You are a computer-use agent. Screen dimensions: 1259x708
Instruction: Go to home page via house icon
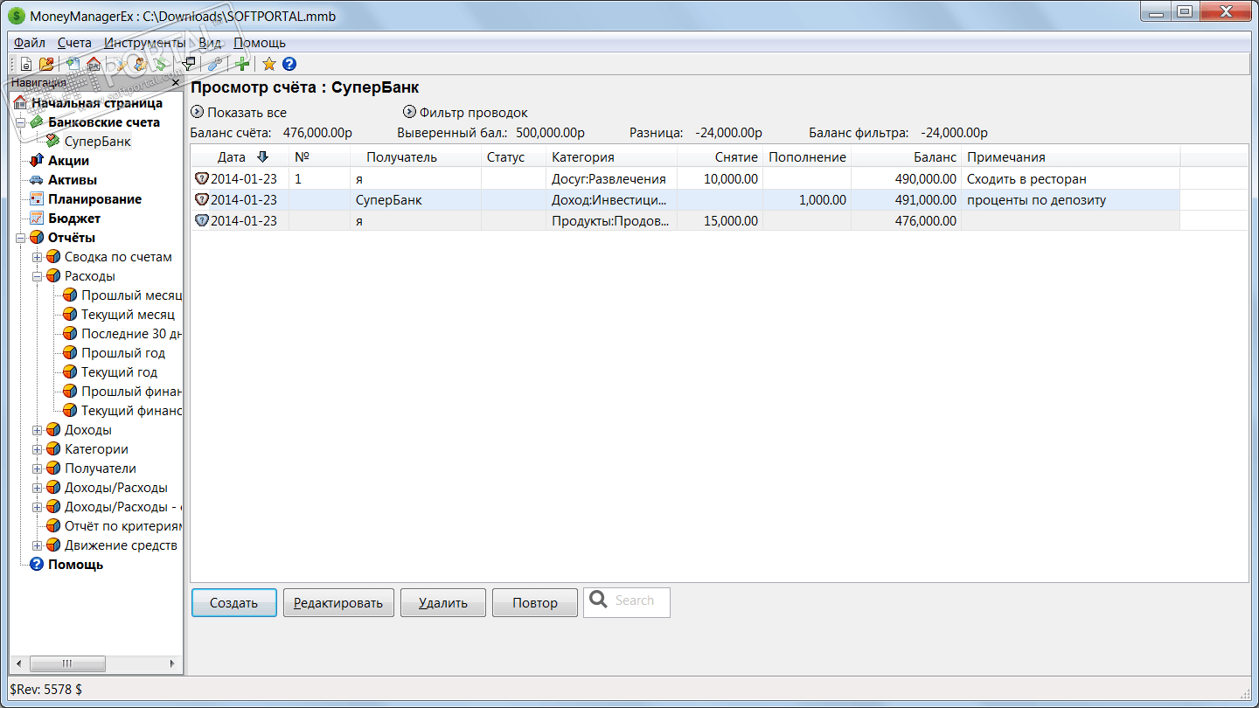93,64
